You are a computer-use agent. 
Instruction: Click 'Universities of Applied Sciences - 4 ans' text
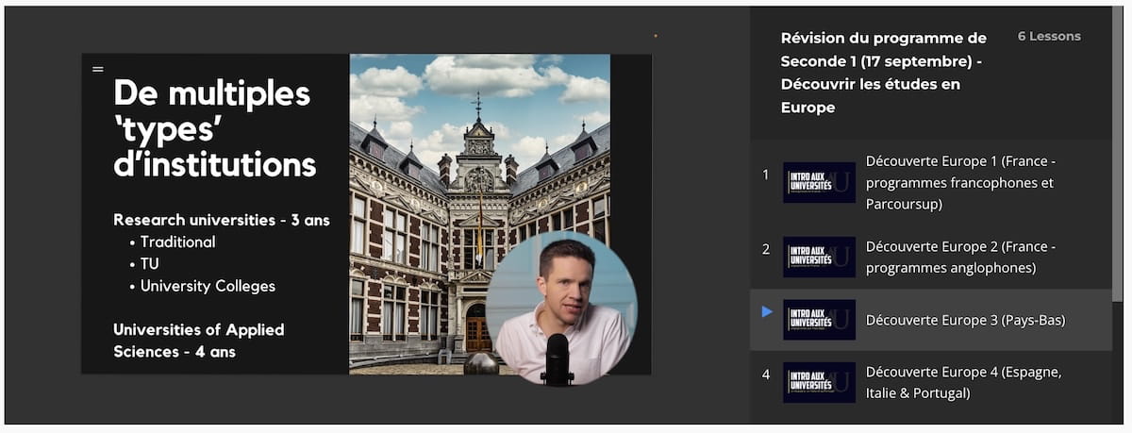coord(198,340)
